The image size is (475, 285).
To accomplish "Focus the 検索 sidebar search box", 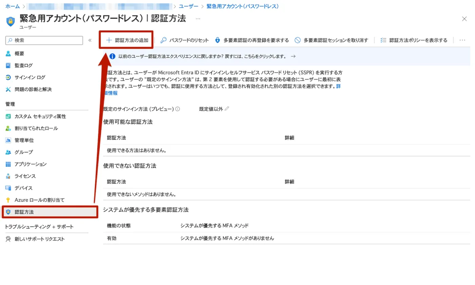I will point(44,40).
